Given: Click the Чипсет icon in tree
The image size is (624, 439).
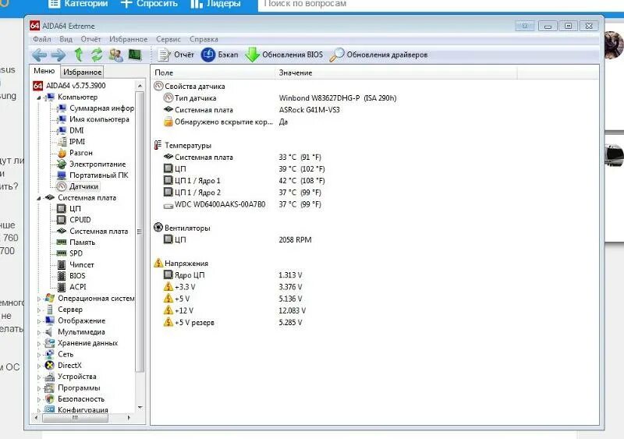Looking at the screenshot, I should (x=62, y=264).
